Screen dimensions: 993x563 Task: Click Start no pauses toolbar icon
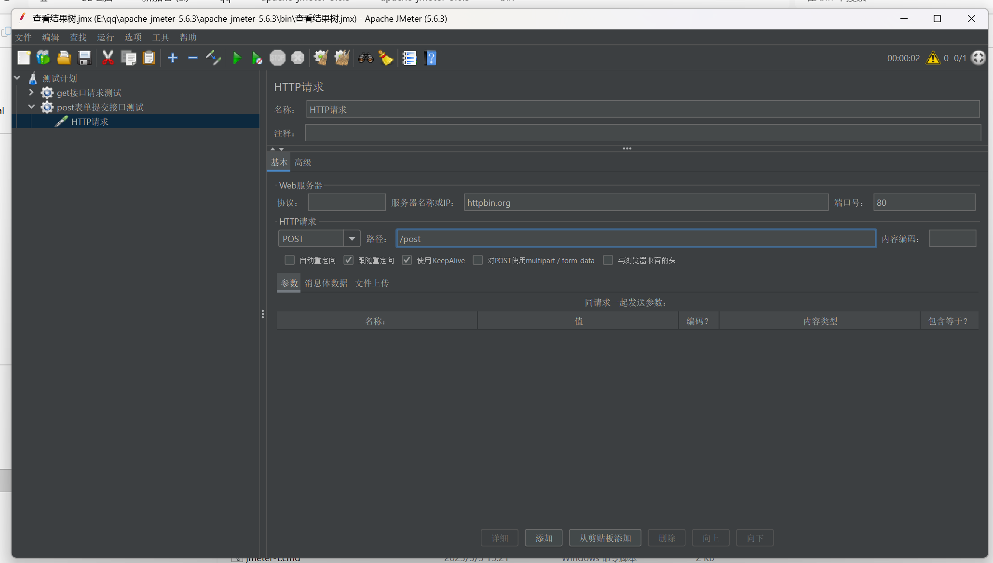pos(257,58)
